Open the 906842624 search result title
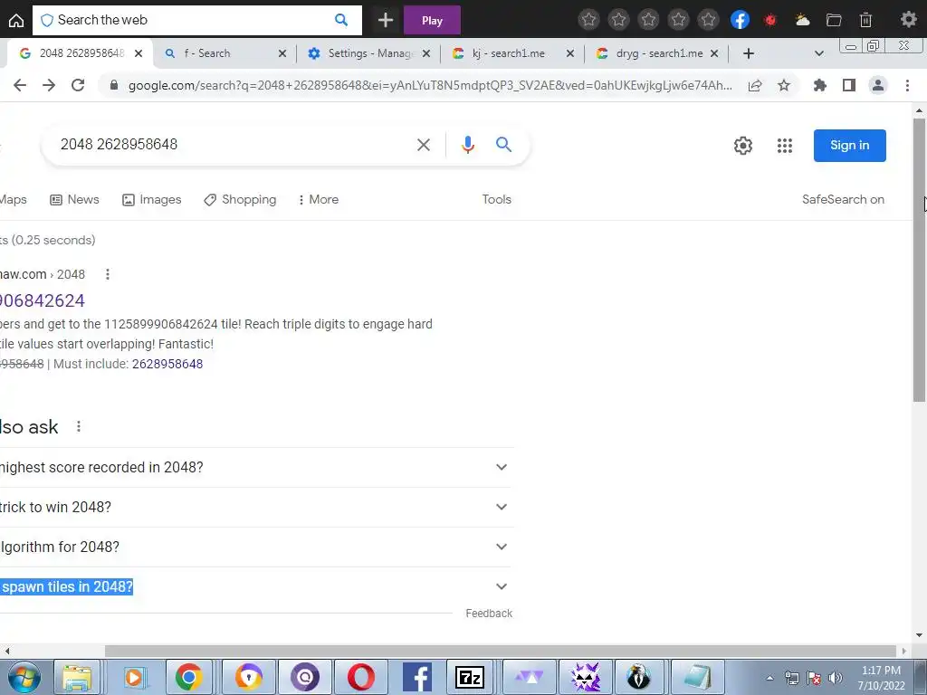This screenshot has width=927, height=695. [42, 300]
